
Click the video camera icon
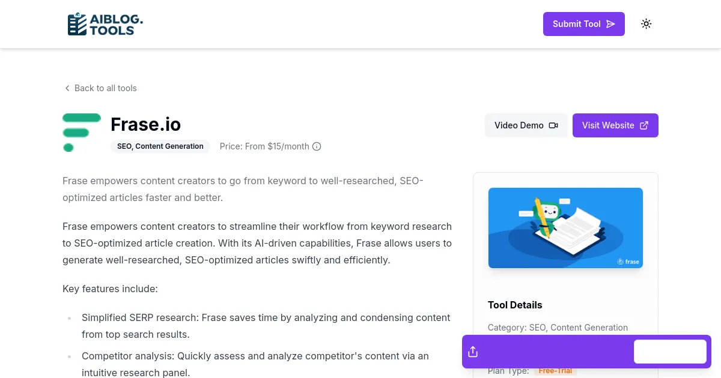click(553, 125)
